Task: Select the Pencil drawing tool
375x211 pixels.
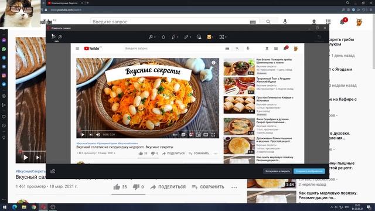Action: [186, 37]
